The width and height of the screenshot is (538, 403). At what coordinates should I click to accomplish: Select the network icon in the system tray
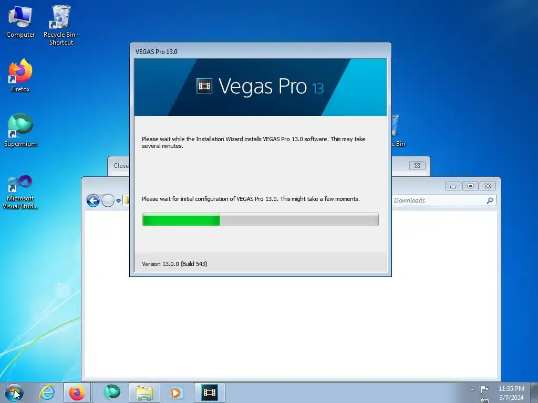(x=484, y=400)
